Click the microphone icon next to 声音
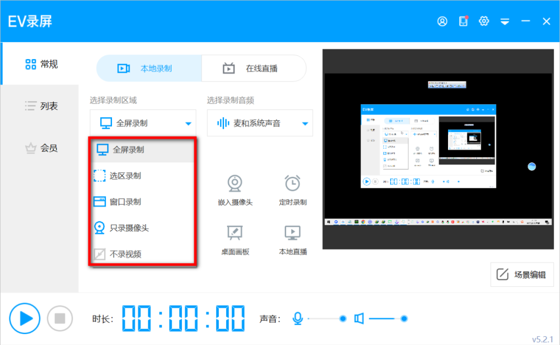Image resolution: width=560 pixels, height=345 pixels. [298, 318]
